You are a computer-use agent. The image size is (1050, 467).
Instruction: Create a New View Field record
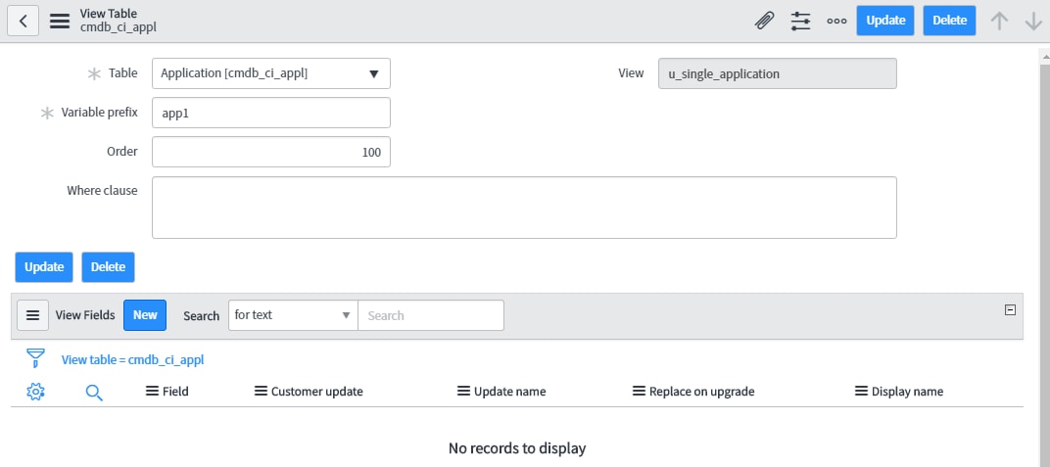(x=145, y=315)
